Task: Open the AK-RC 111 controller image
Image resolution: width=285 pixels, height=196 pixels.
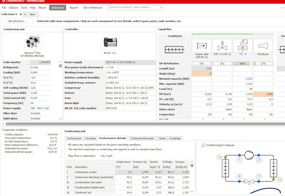Action: (110, 42)
